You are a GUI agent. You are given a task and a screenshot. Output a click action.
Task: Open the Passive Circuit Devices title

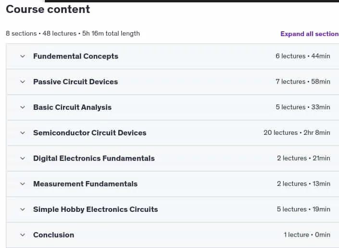pyautogui.click(x=75, y=82)
